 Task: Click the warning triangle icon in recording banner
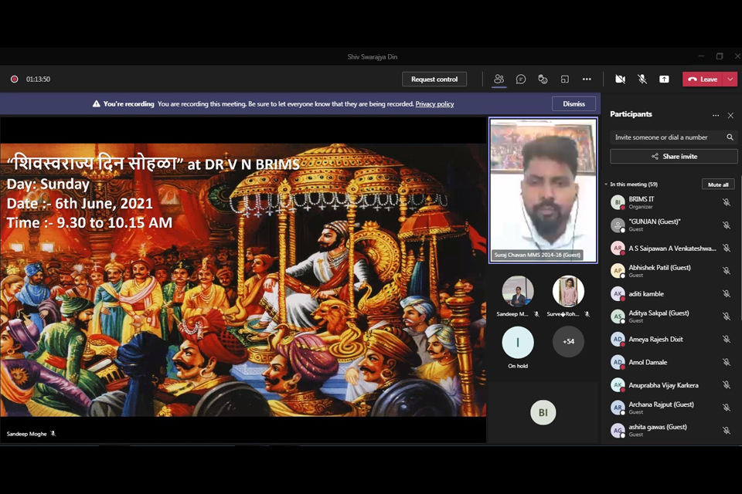96,103
